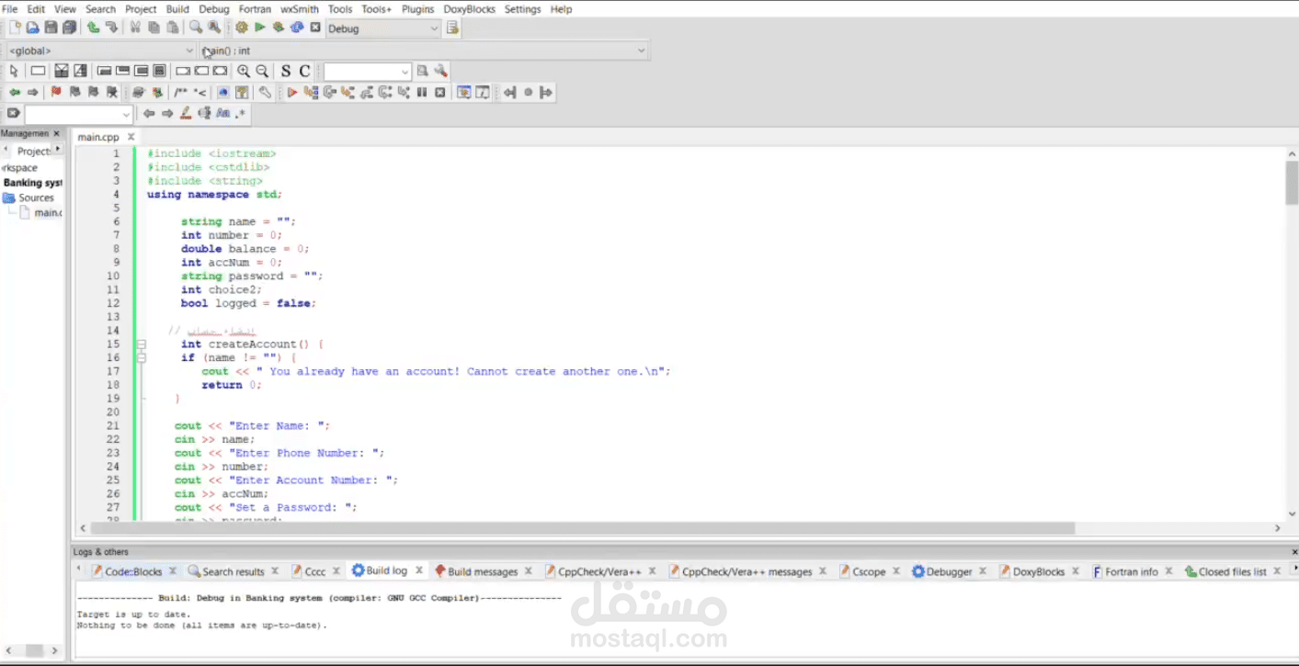Viewport: 1299px width, 666px height.
Task: Select the Projects tab in Management panel
Action: (33, 151)
